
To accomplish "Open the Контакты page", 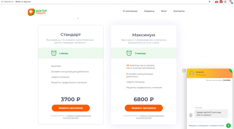I will (x=179, y=11).
